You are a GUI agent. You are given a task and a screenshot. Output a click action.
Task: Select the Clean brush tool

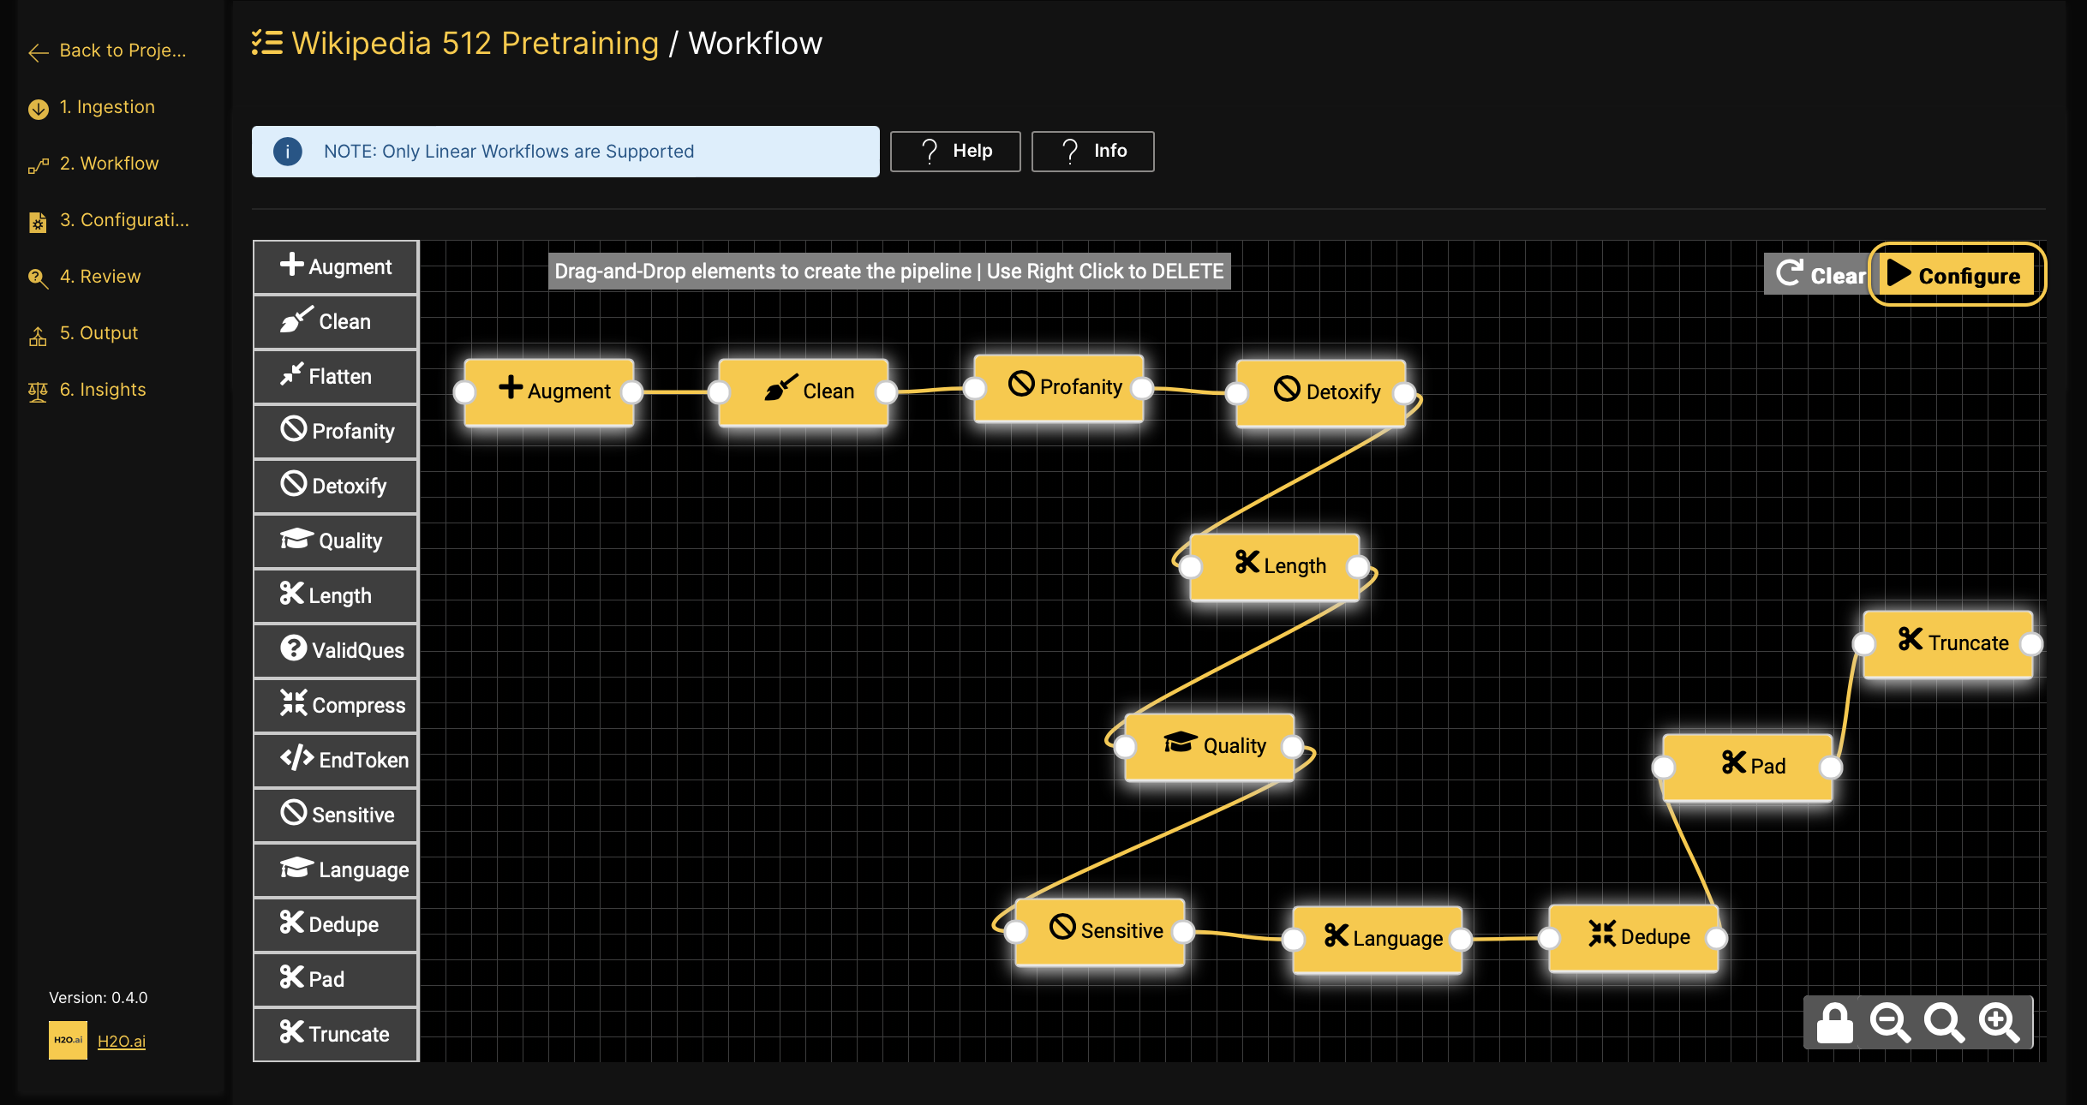[x=335, y=321]
